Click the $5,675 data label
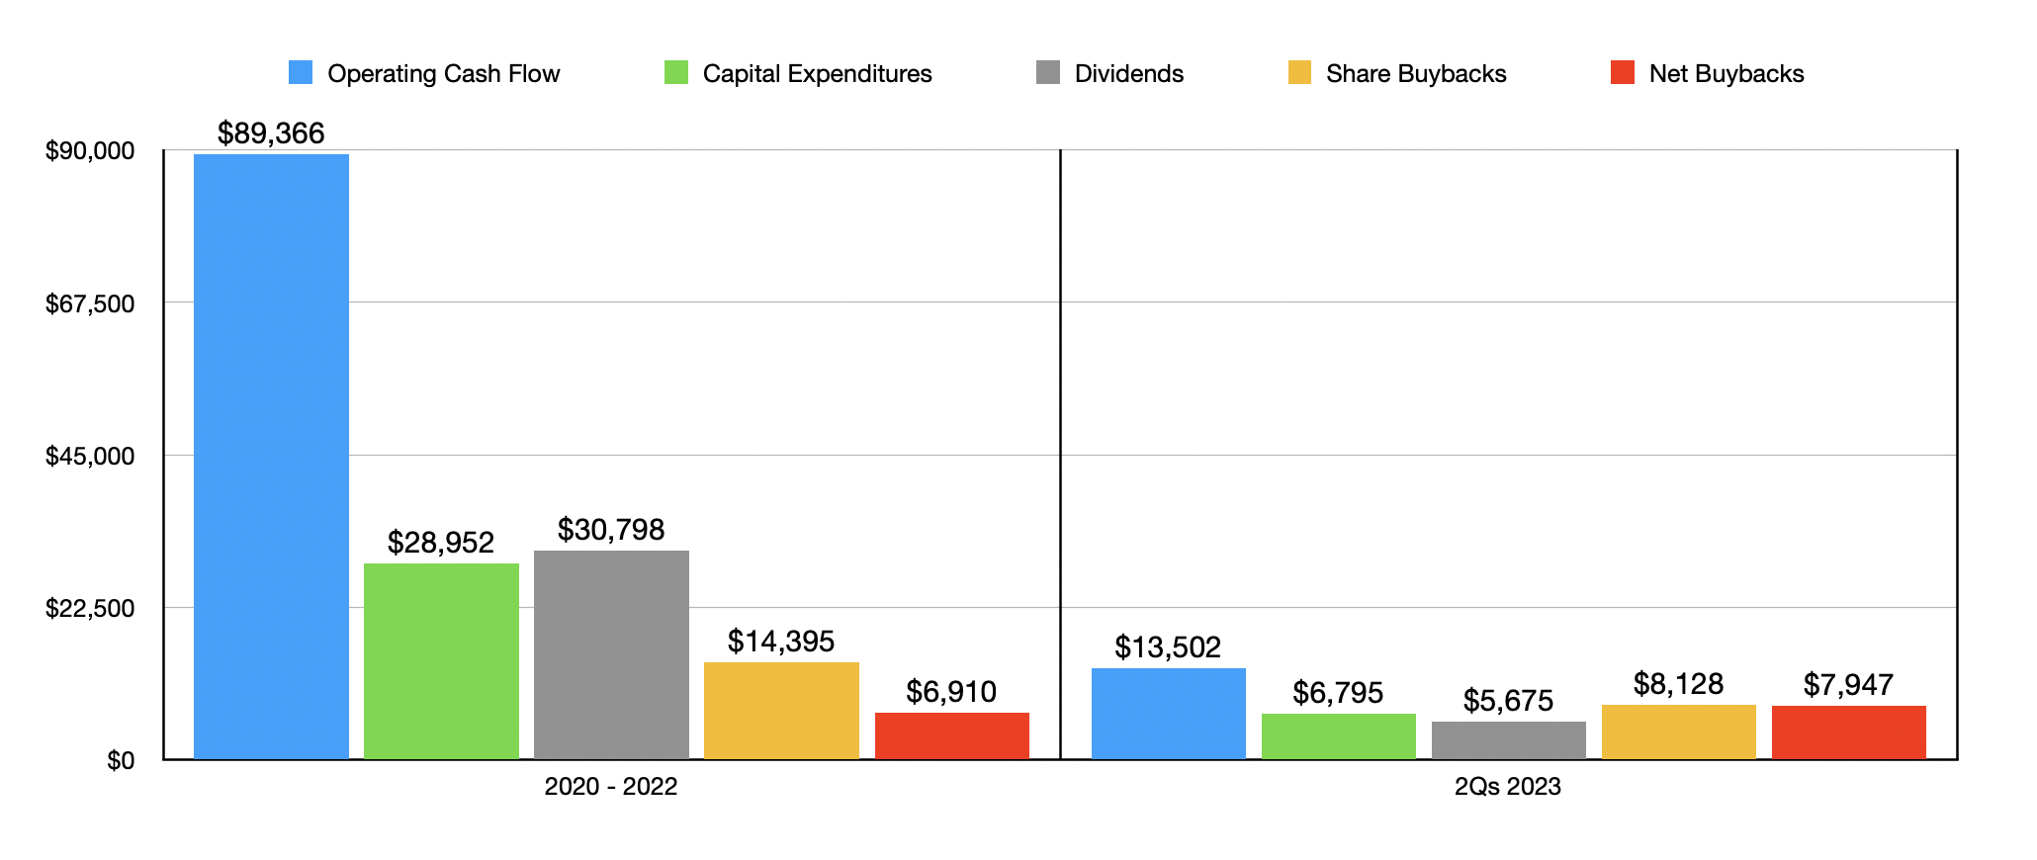 (x=1508, y=701)
